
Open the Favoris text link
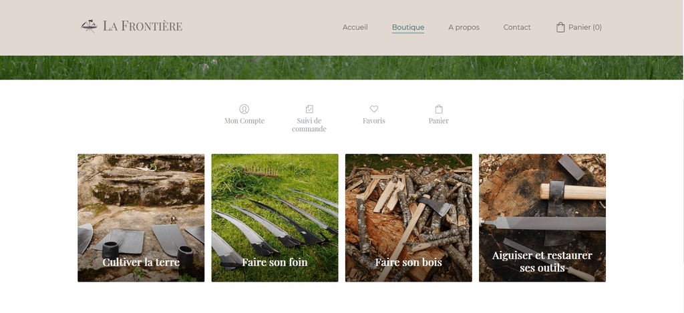pos(374,121)
